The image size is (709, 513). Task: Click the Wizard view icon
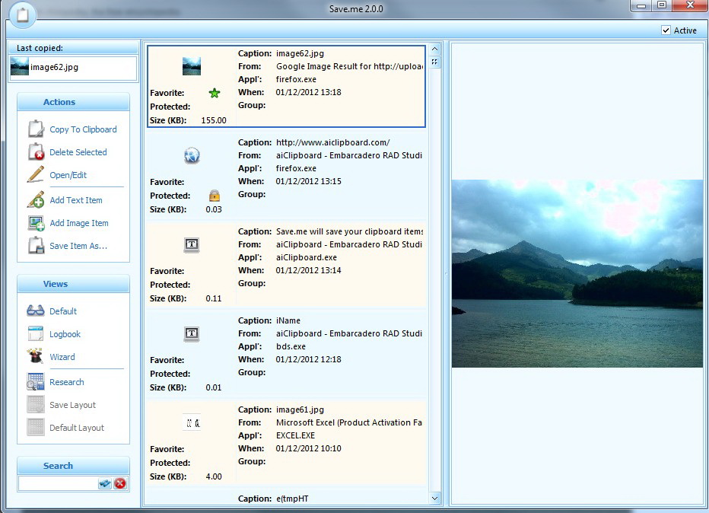(36, 357)
